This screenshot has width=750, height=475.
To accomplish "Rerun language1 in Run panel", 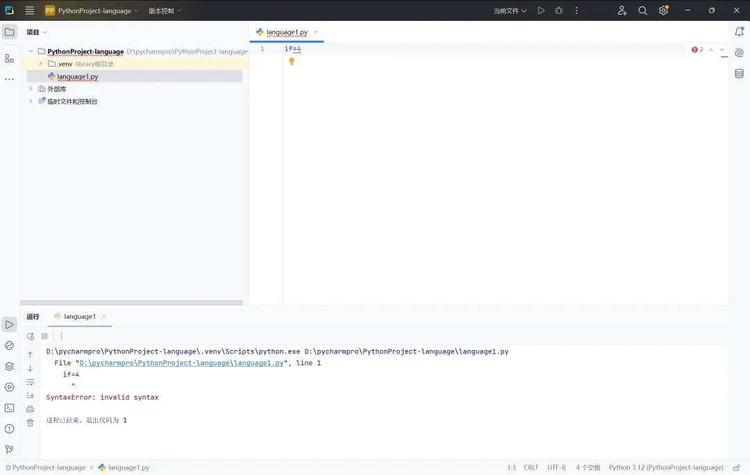I will [31, 336].
